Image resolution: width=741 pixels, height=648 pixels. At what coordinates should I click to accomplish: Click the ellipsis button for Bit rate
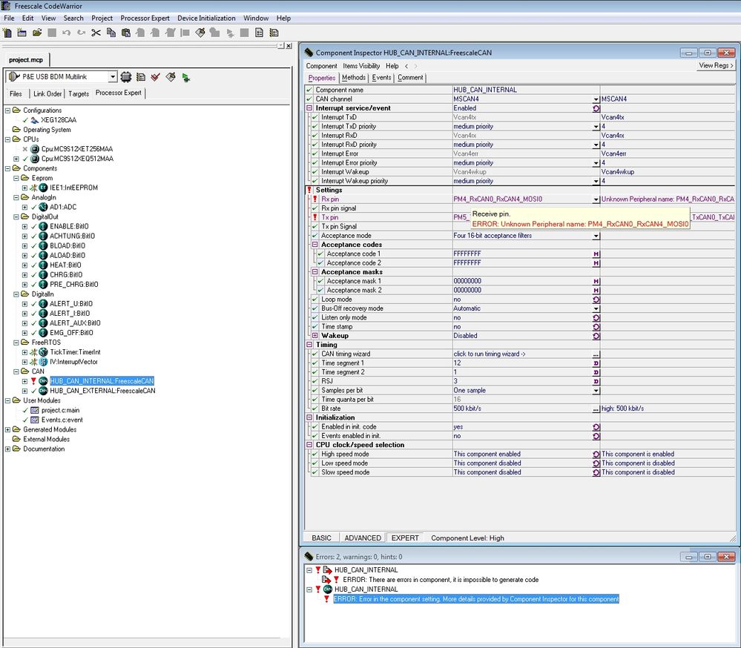point(596,409)
